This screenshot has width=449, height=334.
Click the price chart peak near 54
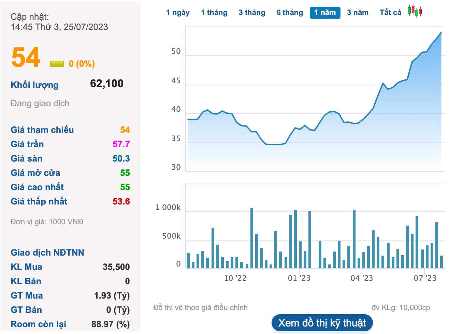pos(441,33)
